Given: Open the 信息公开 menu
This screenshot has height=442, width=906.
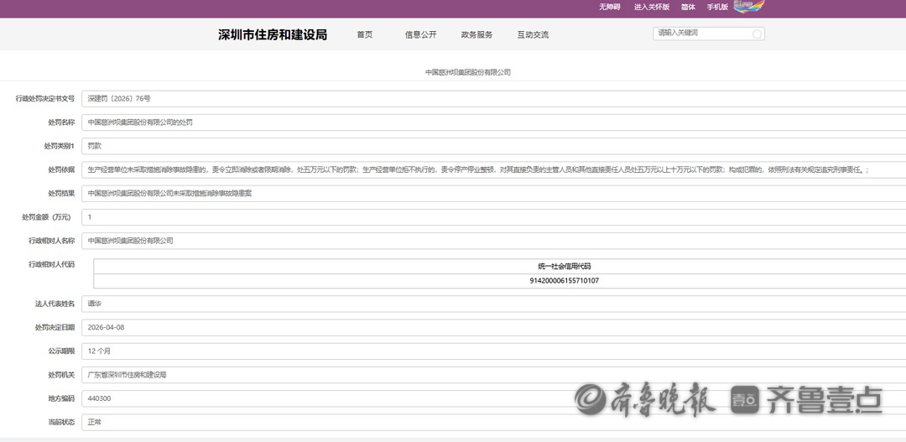Looking at the screenshot, I should (x=420, y=35).
